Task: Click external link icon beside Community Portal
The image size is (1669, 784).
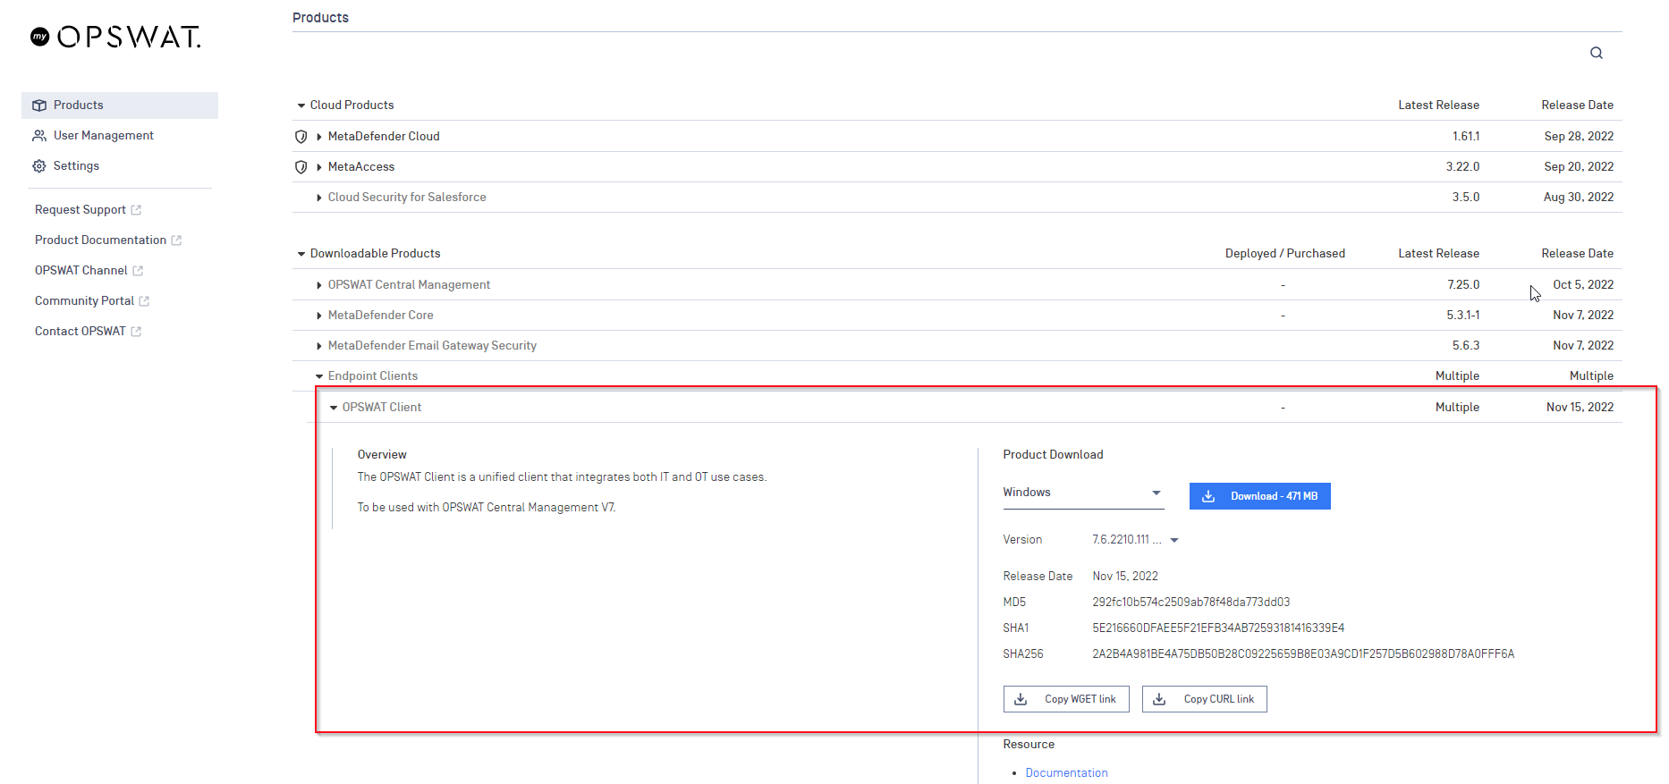Action: pos(144,301)
